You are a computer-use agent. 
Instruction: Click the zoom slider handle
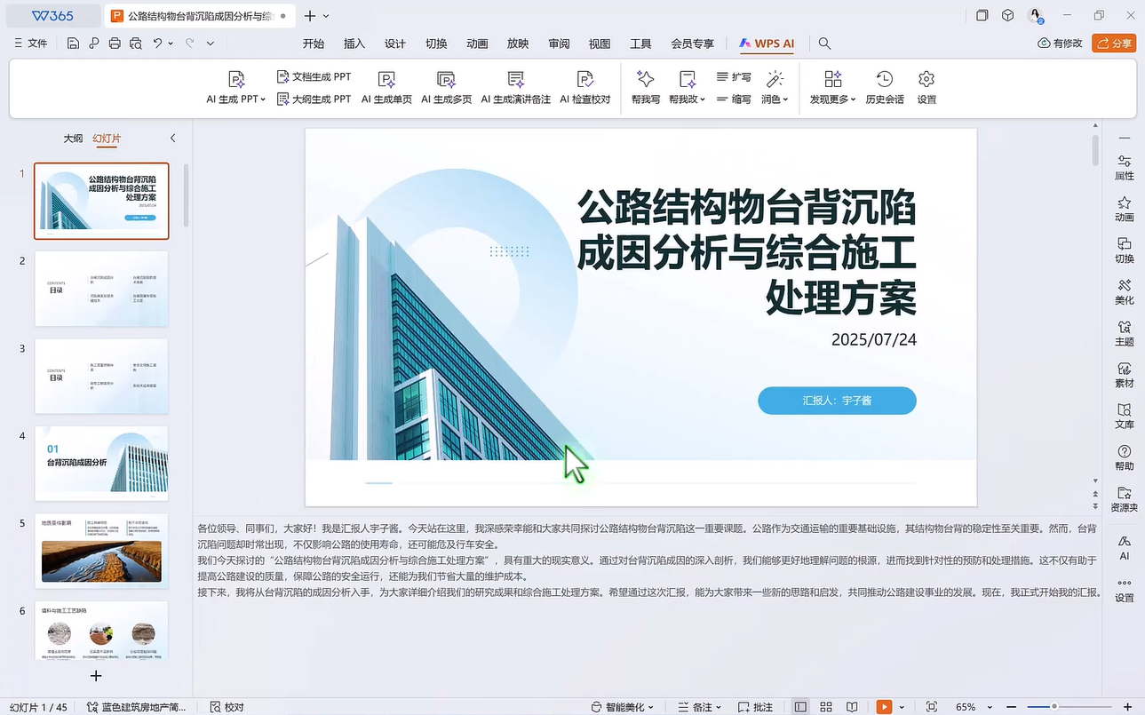(1054, 707)
